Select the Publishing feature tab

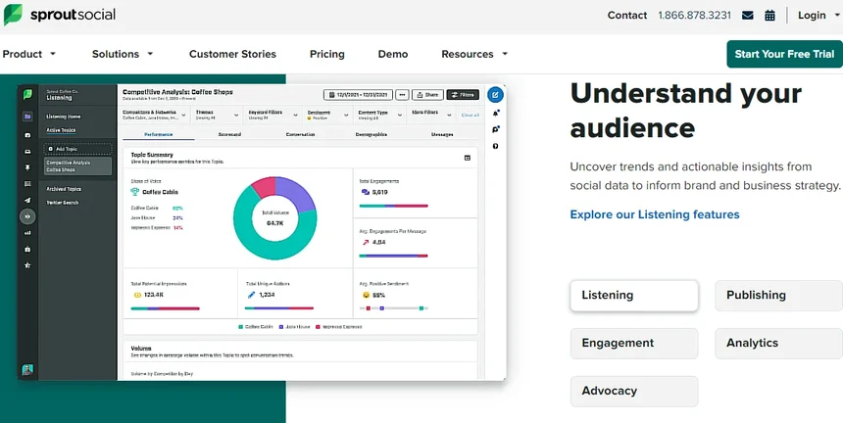coord(778,296)
